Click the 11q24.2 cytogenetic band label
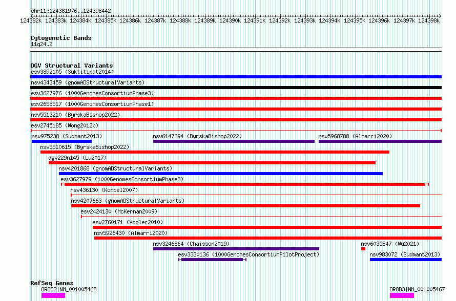 coord(42,44)
